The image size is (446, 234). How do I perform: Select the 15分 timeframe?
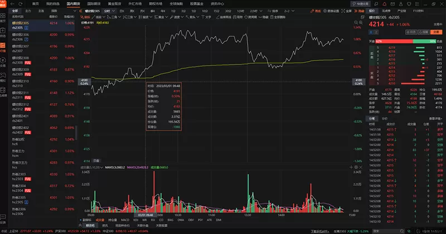tap(216, 11)
